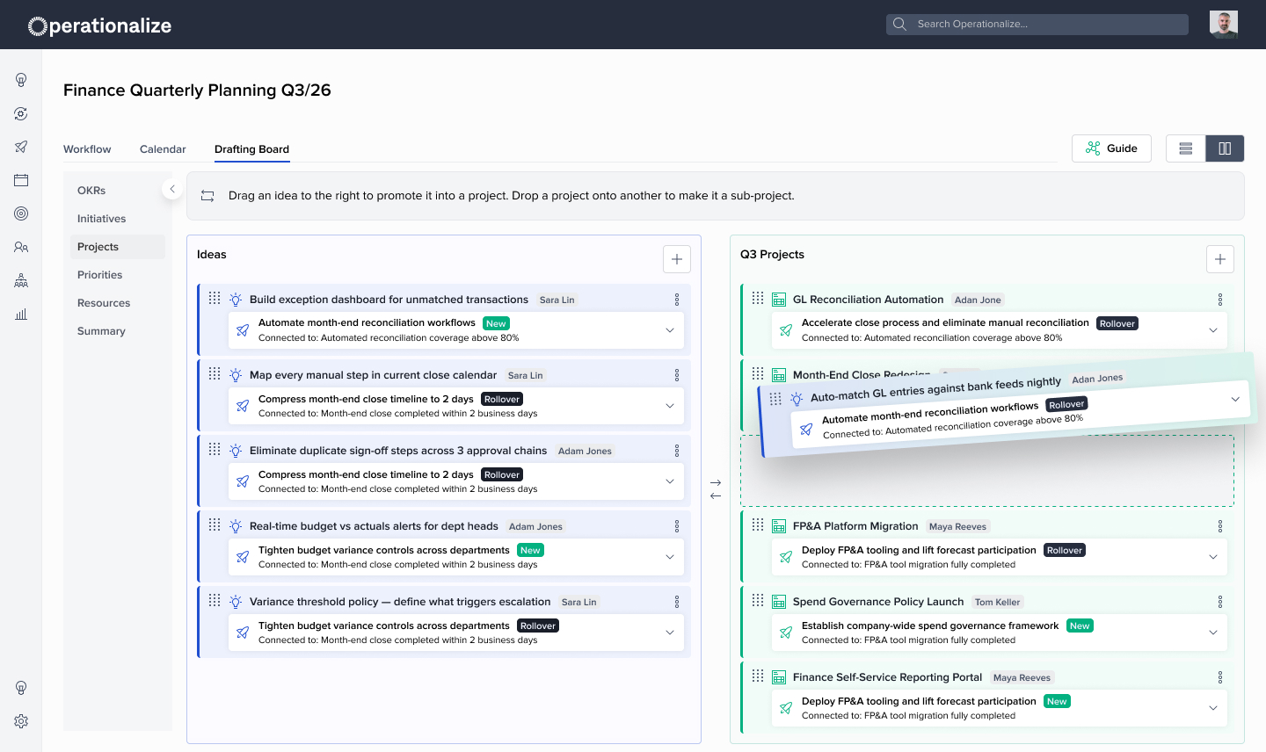Open the people icon in left sidebar
1266x752 pixels.
(21, 247)
